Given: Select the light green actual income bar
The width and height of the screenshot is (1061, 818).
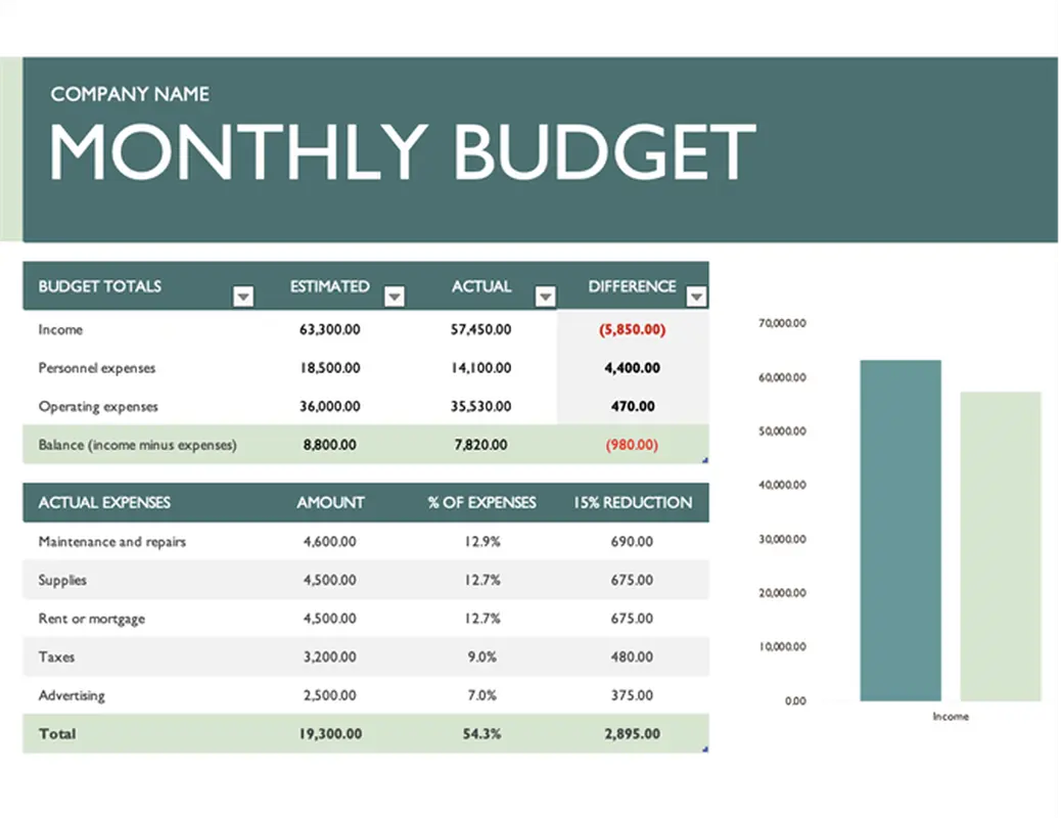Looking at the screenshot, I should 1001,546.
